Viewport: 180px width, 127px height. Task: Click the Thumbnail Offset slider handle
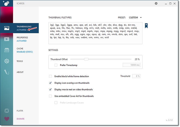click(86, 59)
